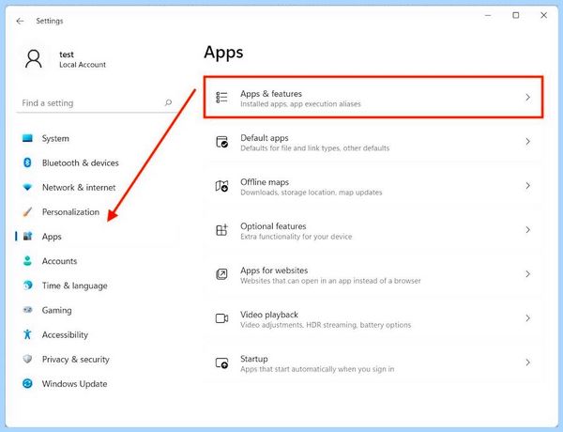The width and height of the screenshot is (563, 432).
Task: Expand Video playback chevron
Action: coord(527,318)
